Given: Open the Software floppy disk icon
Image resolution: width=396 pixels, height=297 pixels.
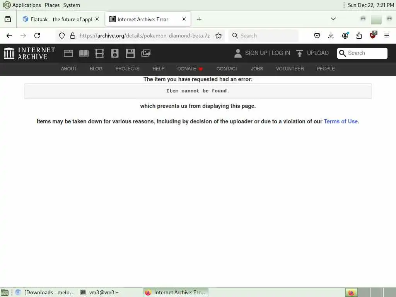Looking at the screenshot, I should [130, 53].
